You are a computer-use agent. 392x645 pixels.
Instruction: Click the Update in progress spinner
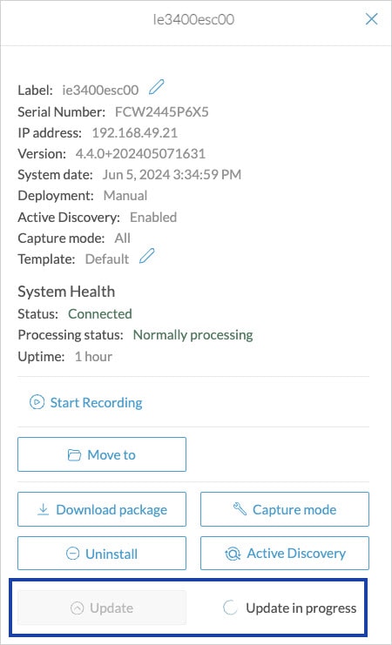coord(230,608)
